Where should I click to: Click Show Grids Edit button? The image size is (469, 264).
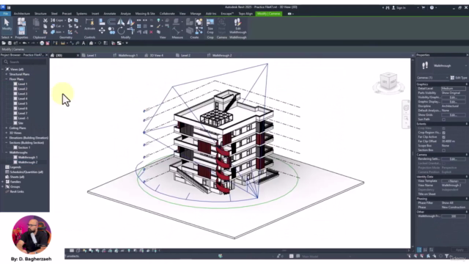tap(453, 115)
